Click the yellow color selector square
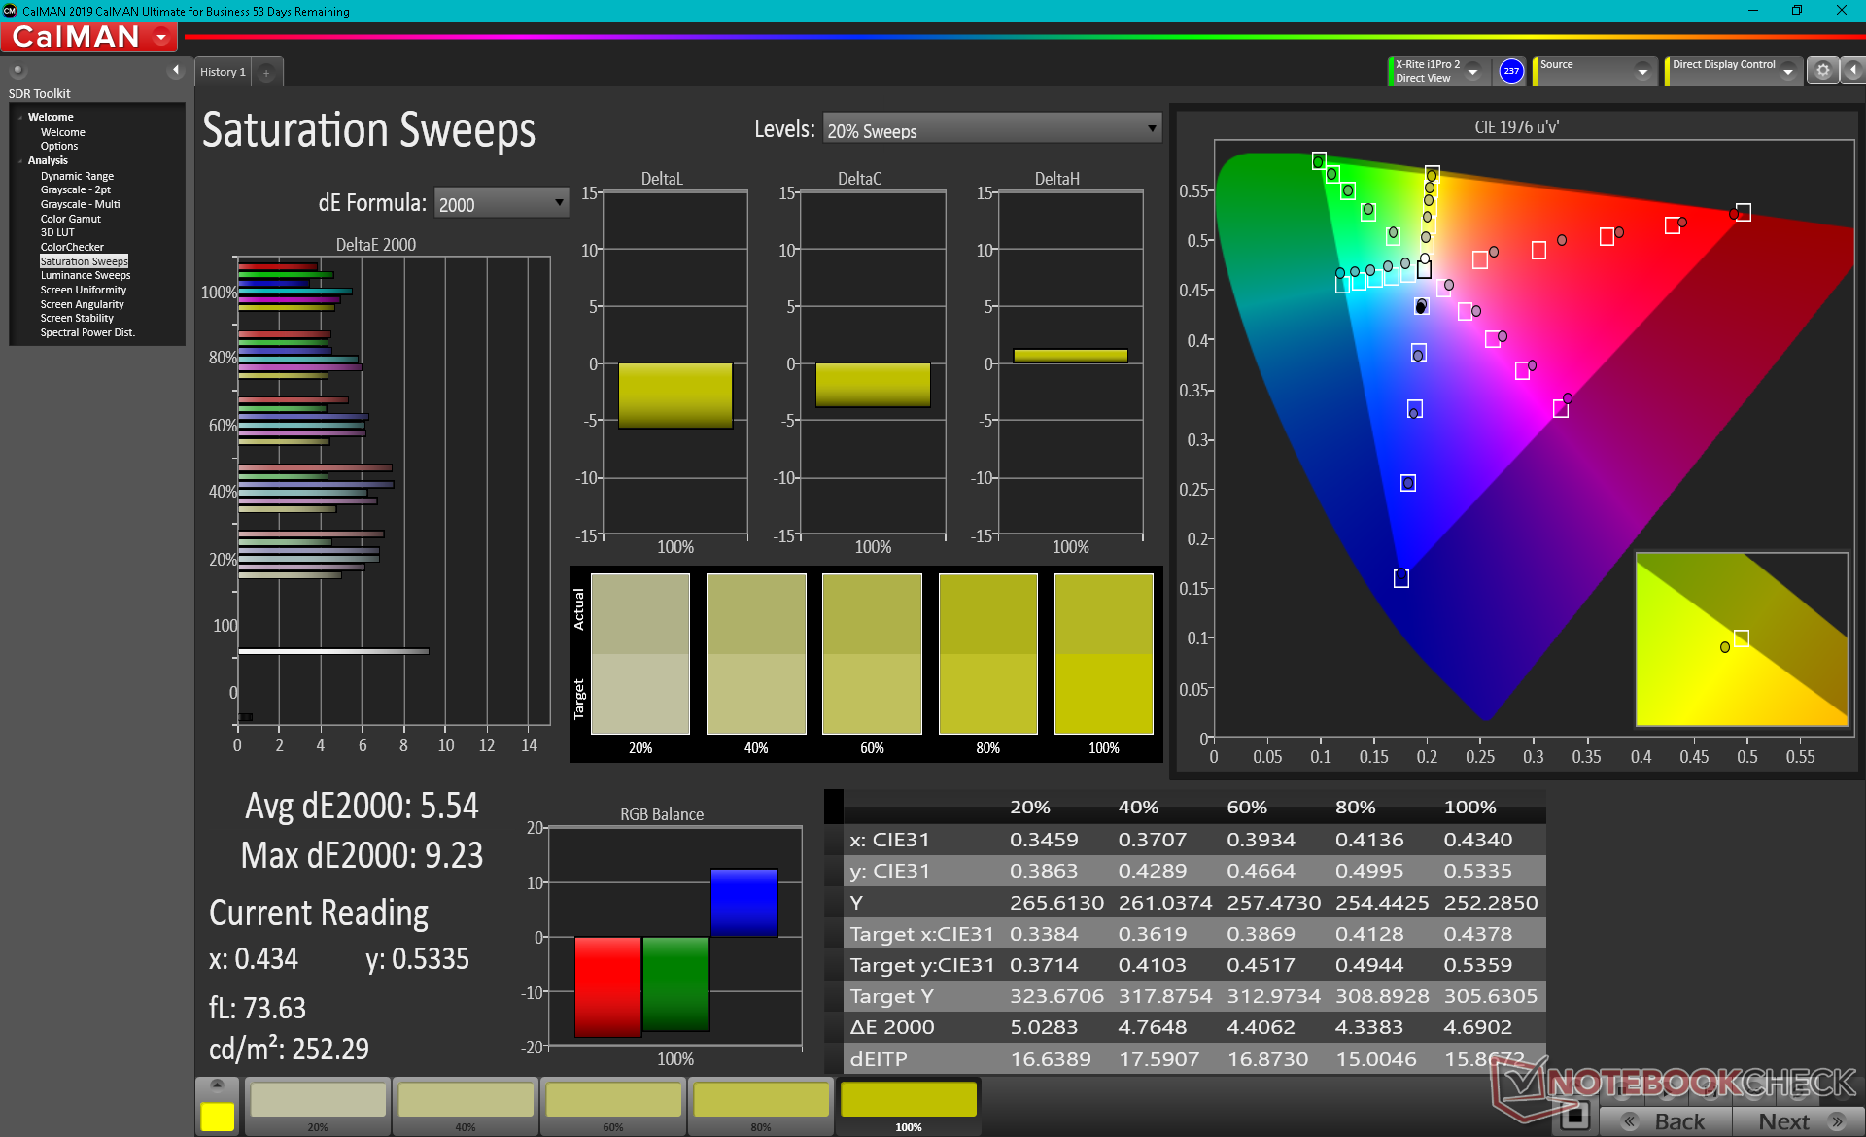The width and height of the screenshot is (1866, 1137). (x=217, y=1117)
